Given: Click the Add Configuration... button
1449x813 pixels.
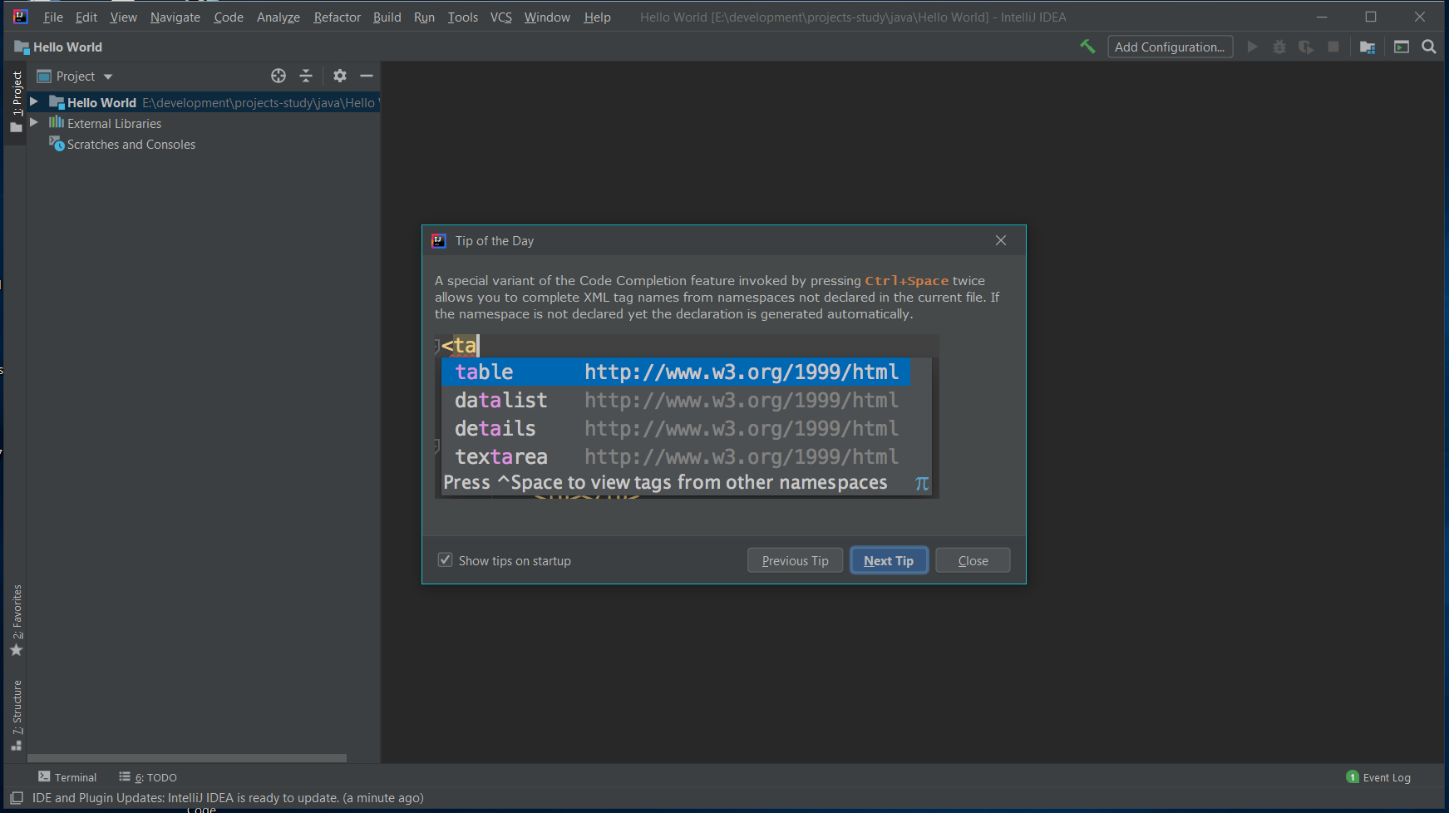Looking at the screenshot, I should (x=1170, y=47).
